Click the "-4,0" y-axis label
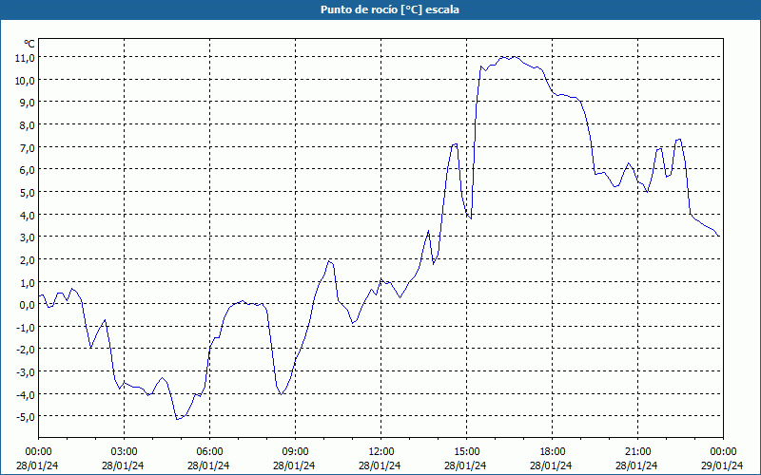Image resolution: width=761 pixels, height=475 pixels. coord(26,395)
